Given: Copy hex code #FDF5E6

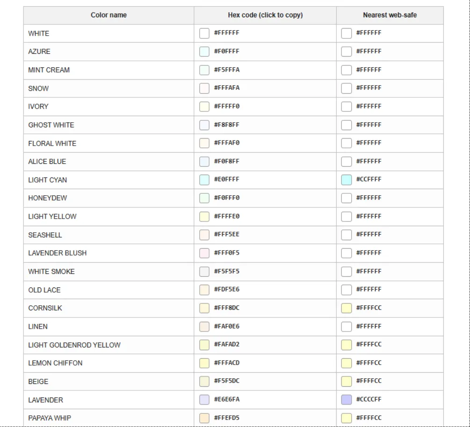Looking at the screenshot, I should click(x=227, y=289).
